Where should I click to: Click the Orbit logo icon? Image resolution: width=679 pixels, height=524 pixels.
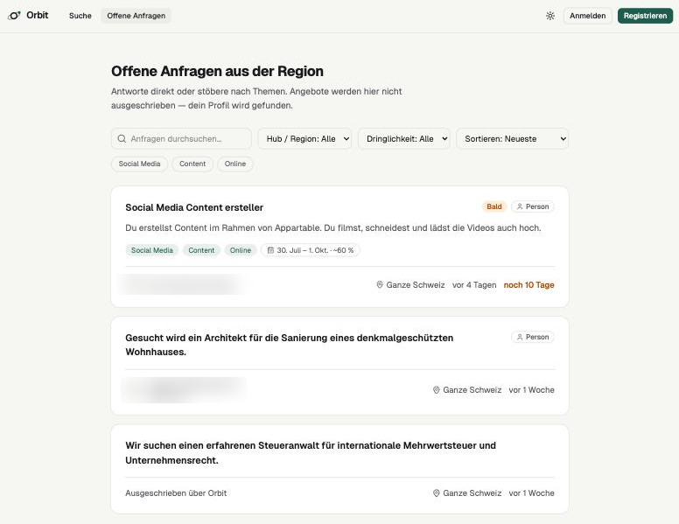click(14, 16)
